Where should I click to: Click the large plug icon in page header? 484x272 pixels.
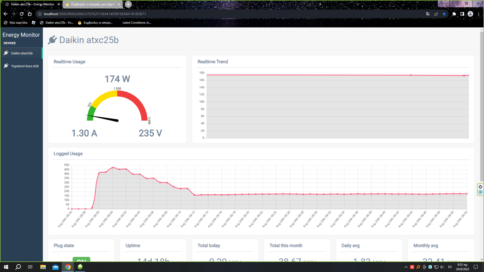coord(52,40)
